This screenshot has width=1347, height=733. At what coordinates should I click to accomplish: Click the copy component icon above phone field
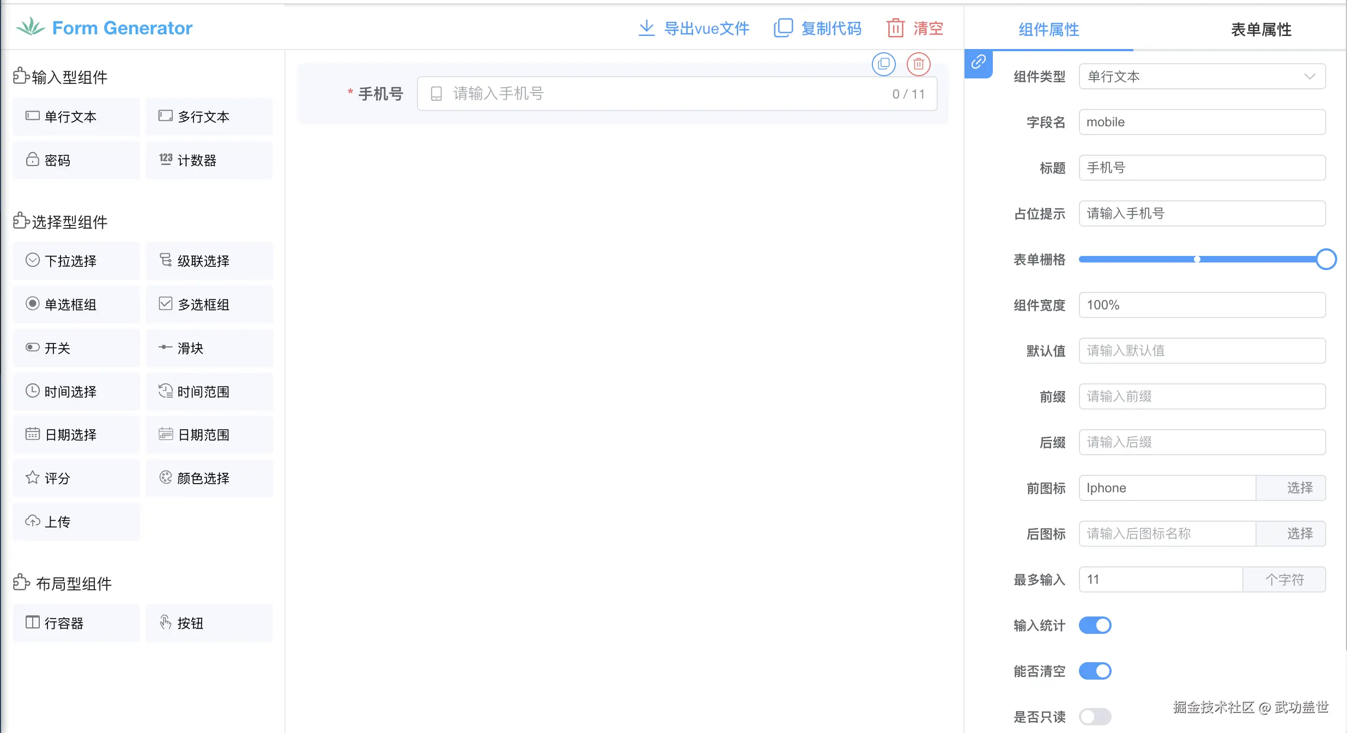883,64
